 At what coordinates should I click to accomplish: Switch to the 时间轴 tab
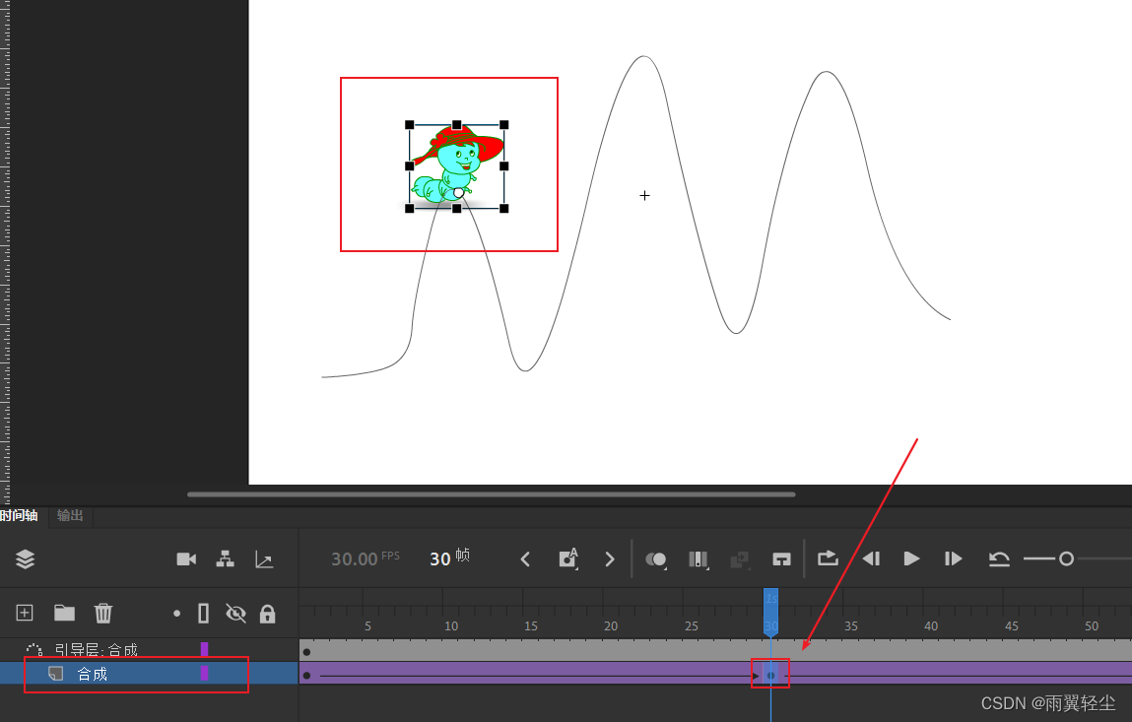click(x=19, y=515)
